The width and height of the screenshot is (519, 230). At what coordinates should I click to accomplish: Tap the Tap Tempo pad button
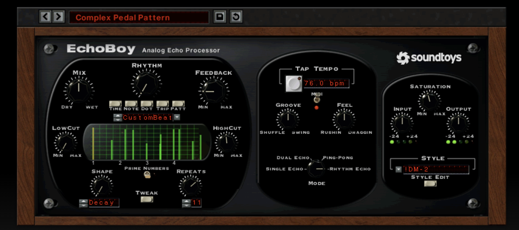[x=293, y=84]
